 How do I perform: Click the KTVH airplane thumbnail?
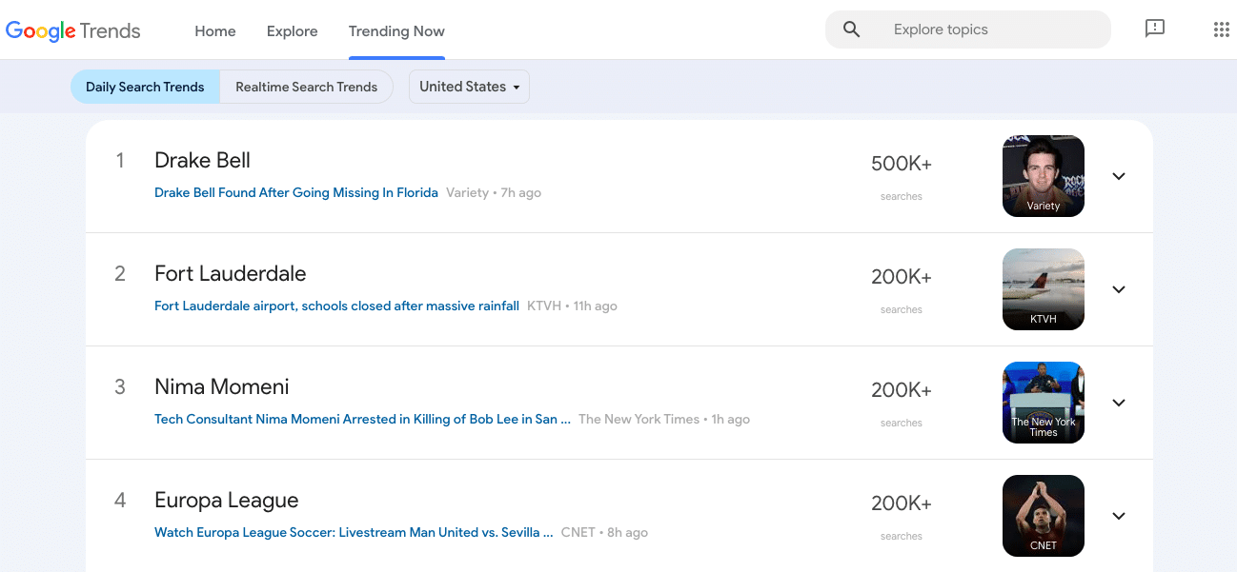click(1044, 289)
